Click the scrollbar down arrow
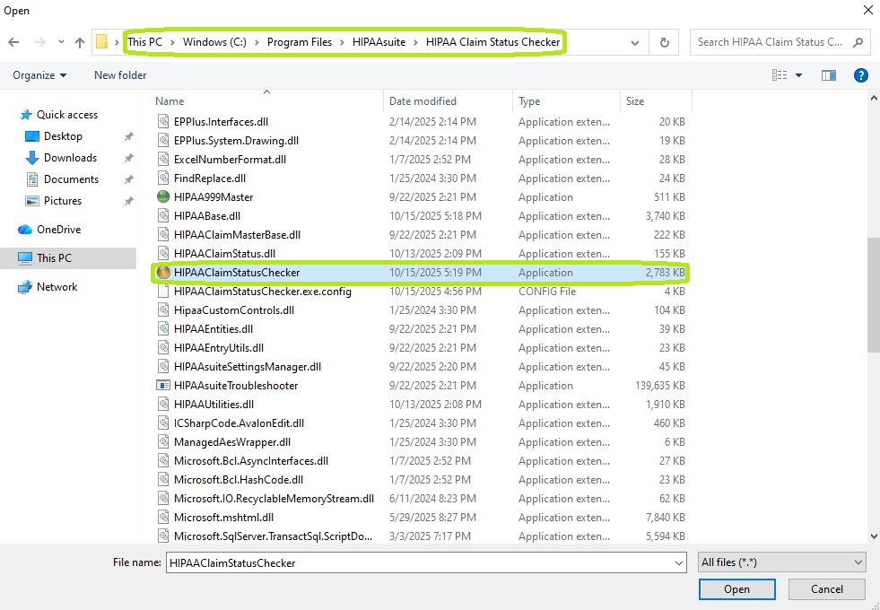This screenshot has width=880, height=610. click(x=874, y=536)
